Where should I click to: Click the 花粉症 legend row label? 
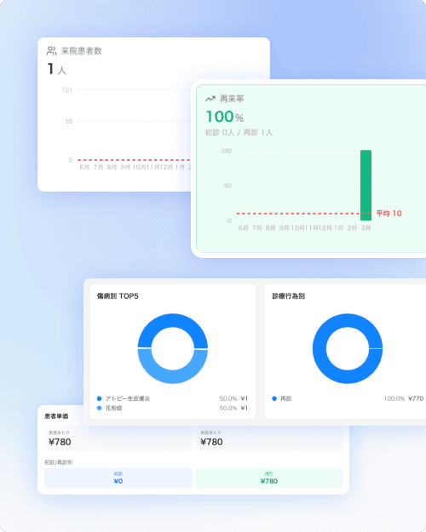114,408
